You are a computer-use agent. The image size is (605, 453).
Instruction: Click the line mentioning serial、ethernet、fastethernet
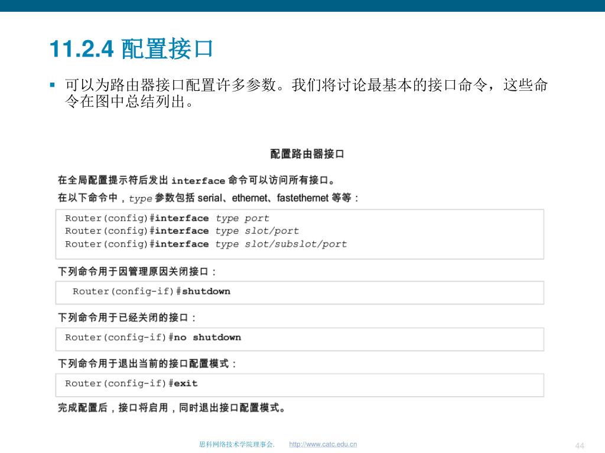tap(209, 198)
